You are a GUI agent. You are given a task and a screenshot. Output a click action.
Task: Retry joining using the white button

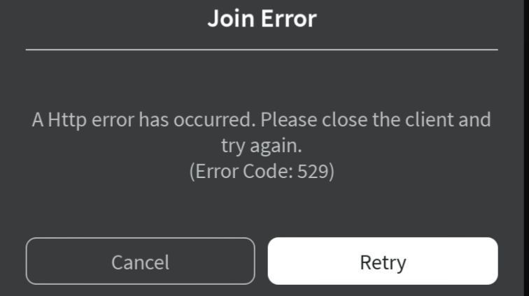click(383, 261)
